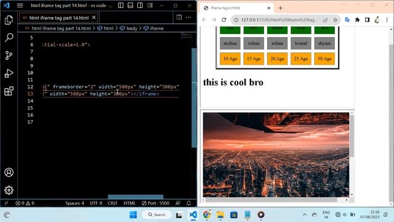The width and height of the screenshot is (394, 222).
Task: Open the Explorer view in VS Code
Action: coord(9,20)
